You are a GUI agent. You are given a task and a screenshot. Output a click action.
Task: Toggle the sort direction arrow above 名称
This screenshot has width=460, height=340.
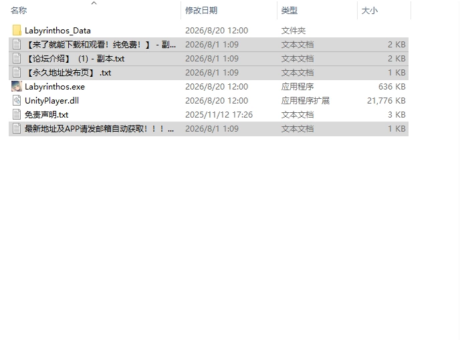click(94, 3)
